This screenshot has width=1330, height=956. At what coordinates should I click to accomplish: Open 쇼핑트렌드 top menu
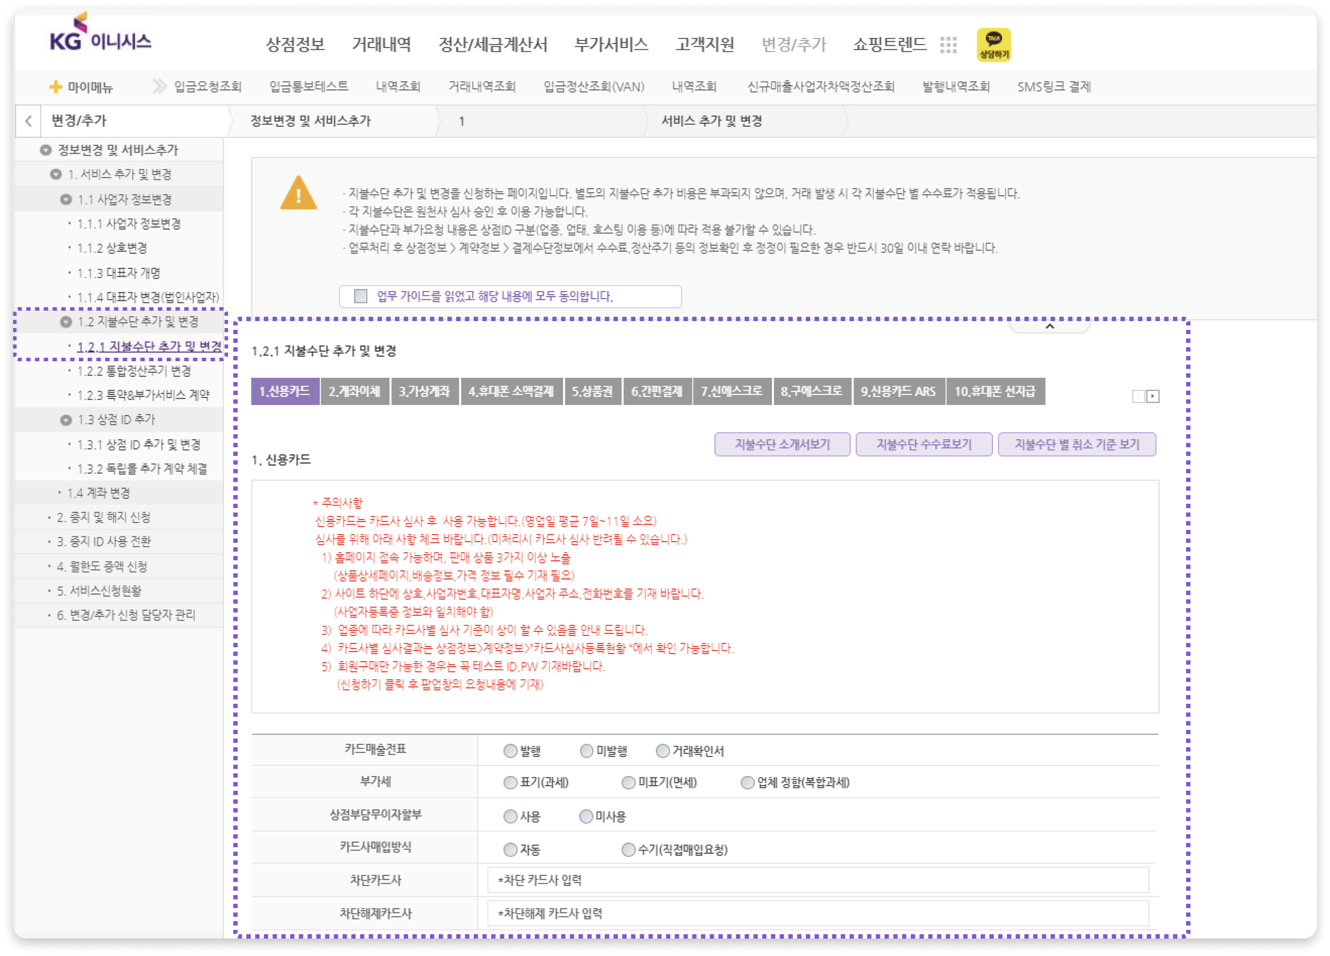click(889, 44)
